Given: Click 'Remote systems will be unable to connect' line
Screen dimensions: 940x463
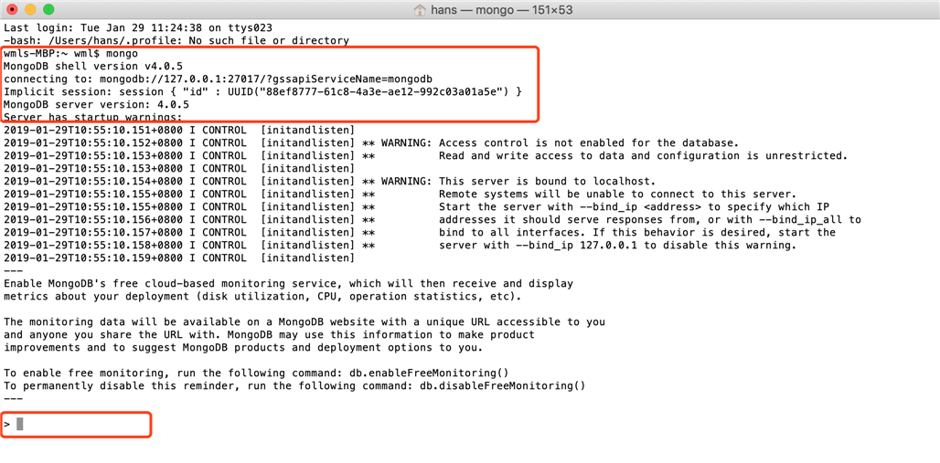Looking at the screenshot, I should pyautogui.click(x=400, y=195).
